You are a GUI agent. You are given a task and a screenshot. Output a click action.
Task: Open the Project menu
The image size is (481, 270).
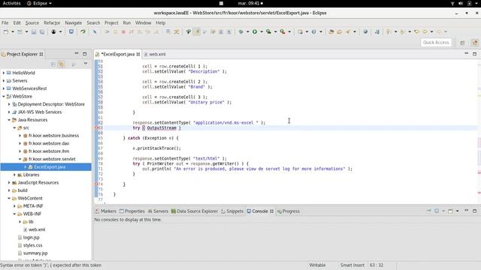tap(111, 23)
